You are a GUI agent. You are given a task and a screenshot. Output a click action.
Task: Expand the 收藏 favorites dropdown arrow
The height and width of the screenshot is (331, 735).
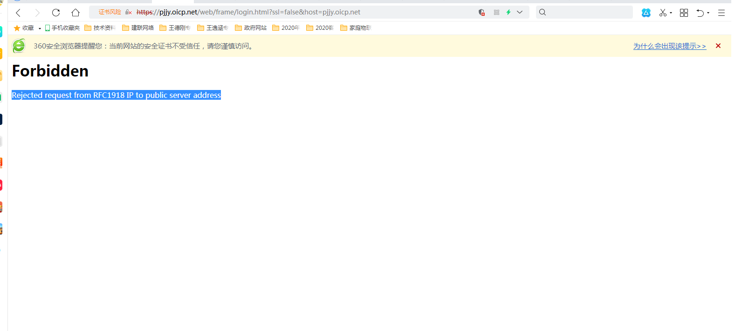(x=40, y=28)
